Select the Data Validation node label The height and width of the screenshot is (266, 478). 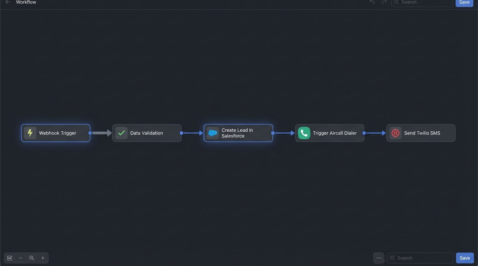[147, 133]
